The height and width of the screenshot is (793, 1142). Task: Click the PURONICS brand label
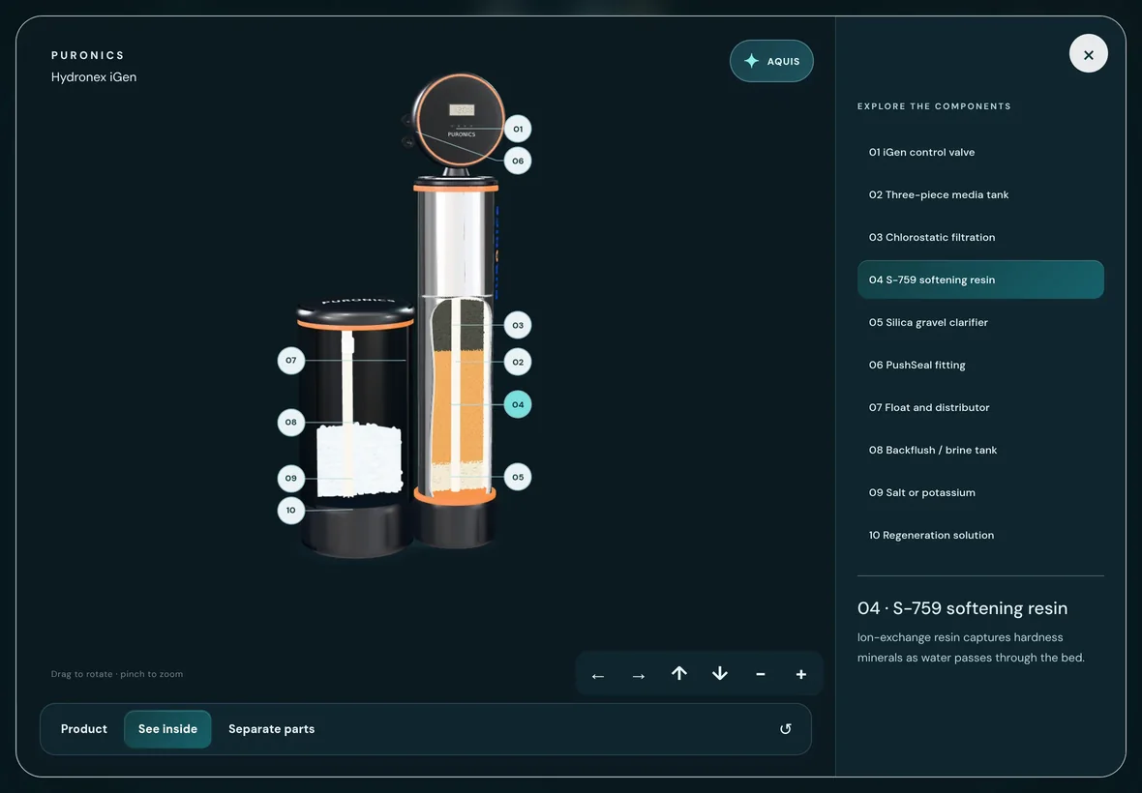point(88,55)
